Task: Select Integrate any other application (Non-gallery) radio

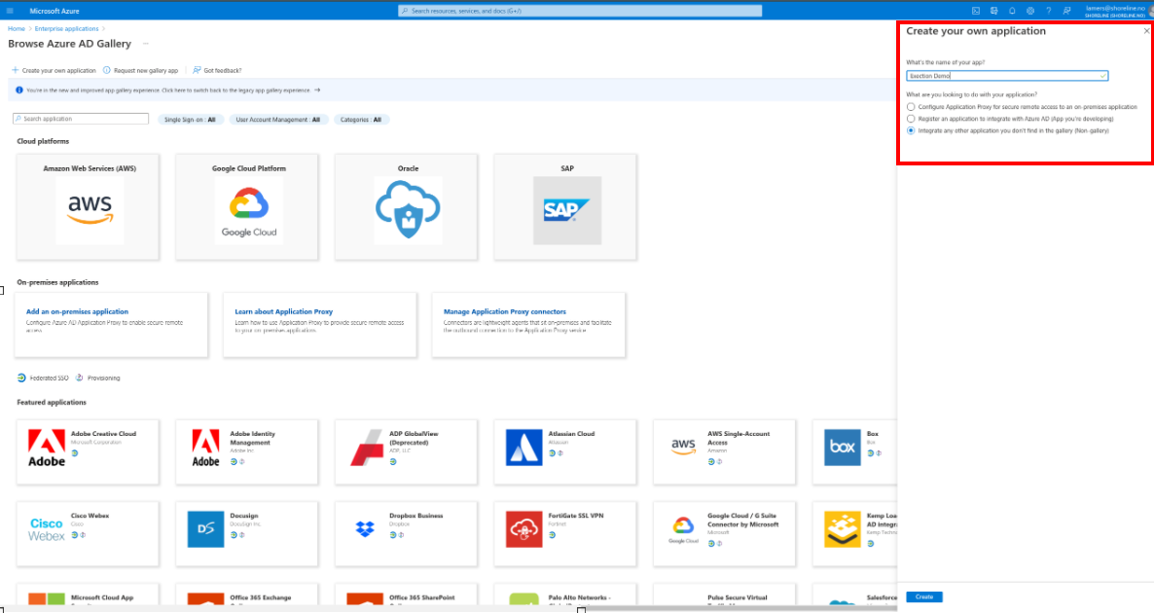Action: [911, 131]
